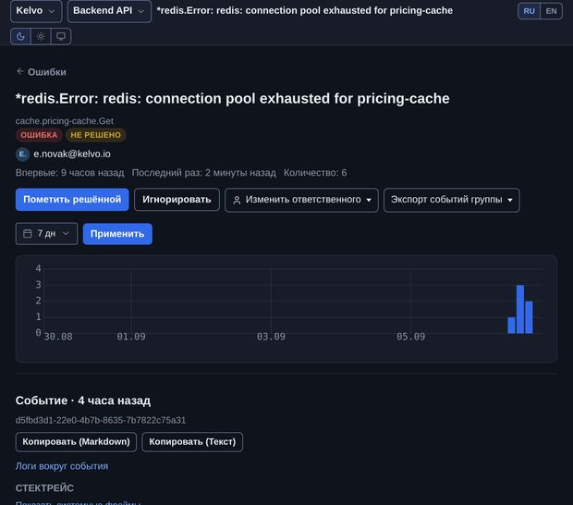Click the large redis.Error page heading
This screenshot has width=573, height=505.
tap(232, 99)
